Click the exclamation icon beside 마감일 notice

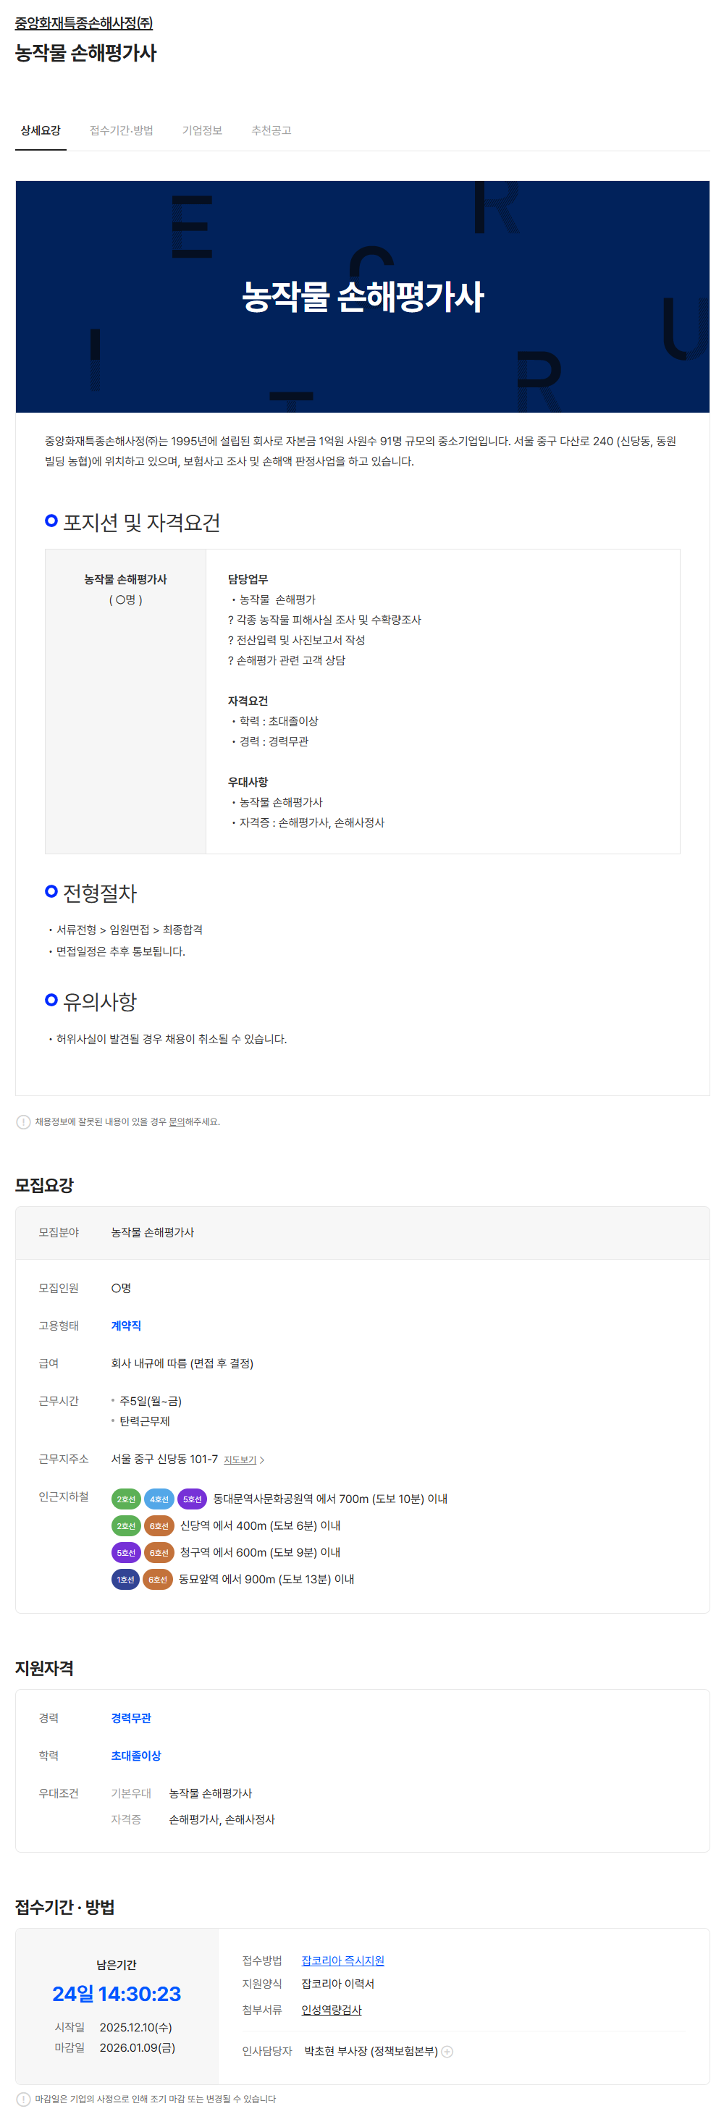(24, 2100)
